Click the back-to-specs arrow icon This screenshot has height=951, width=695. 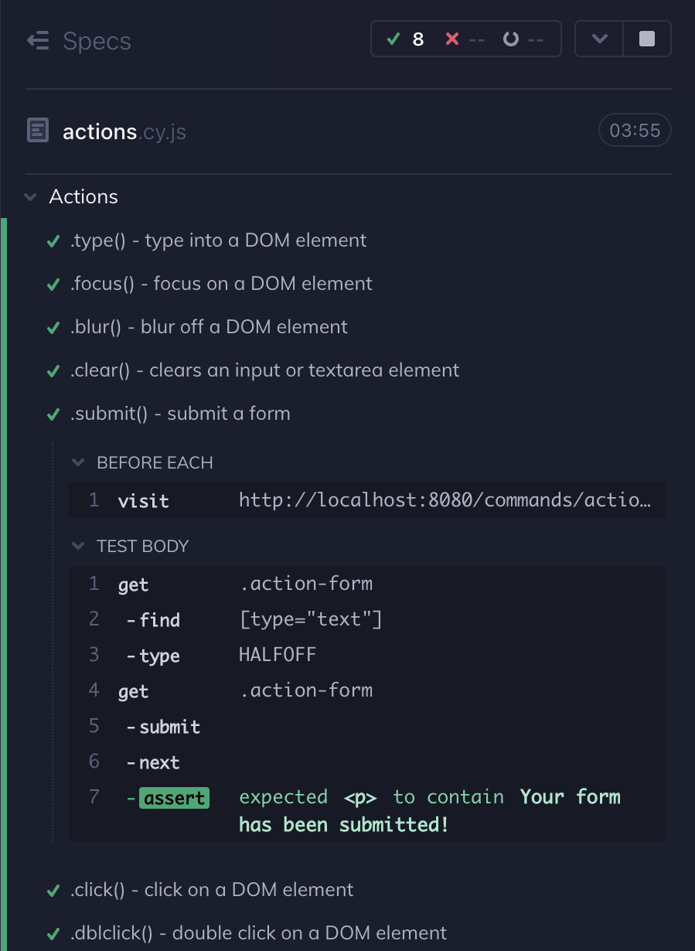click(x=37, y=41)
